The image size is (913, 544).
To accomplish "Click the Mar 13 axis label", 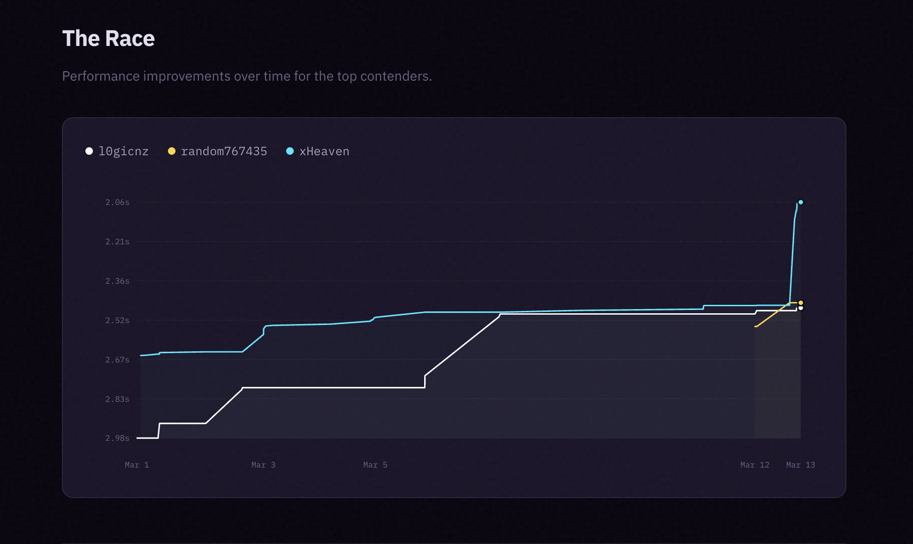I will click(x=800, y=465).
